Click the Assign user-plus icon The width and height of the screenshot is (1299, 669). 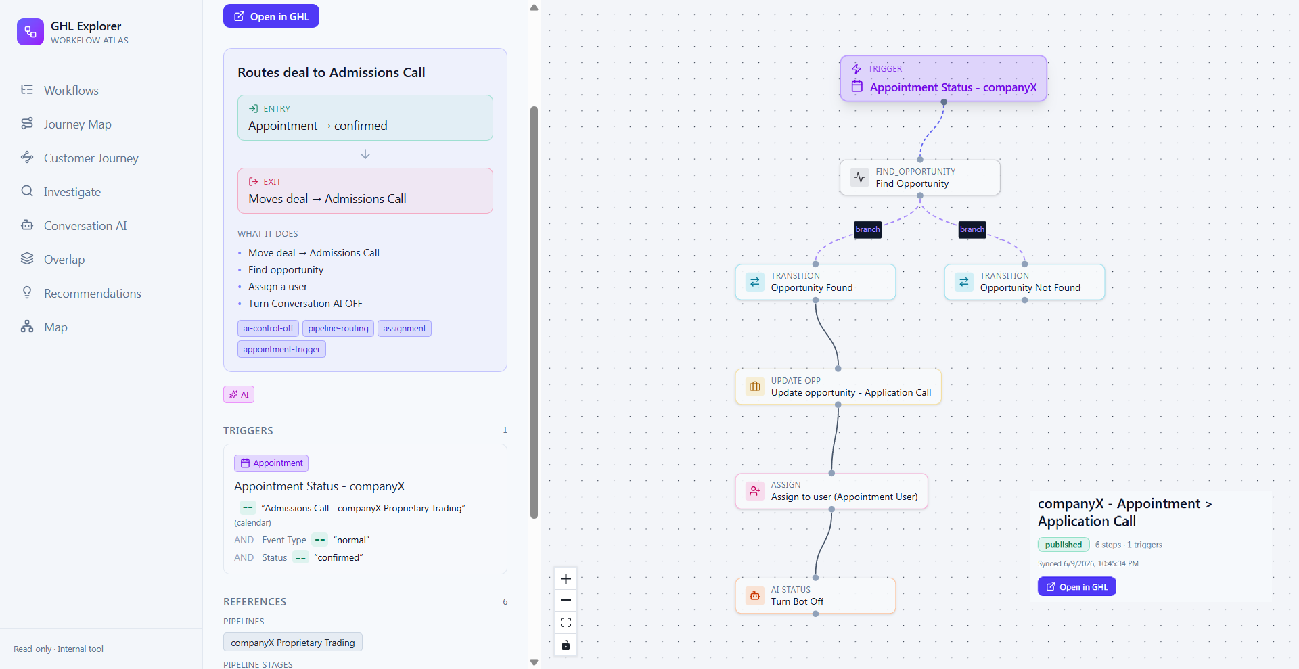click(755, 491)
